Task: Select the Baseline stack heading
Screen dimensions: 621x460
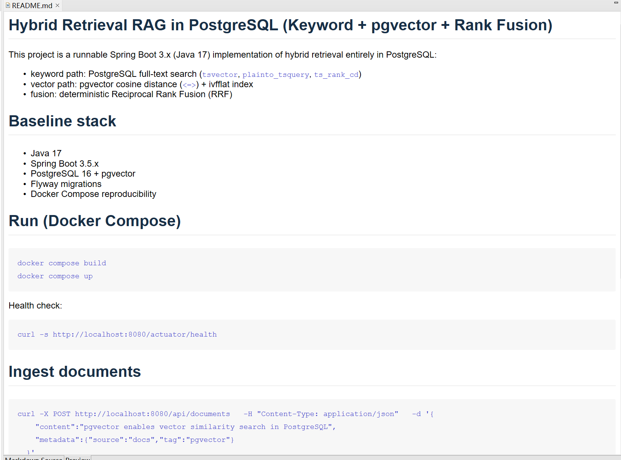Action: [x=62, y=121]
